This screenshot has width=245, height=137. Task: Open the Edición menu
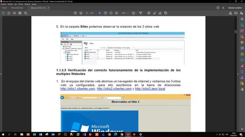[10, 4]
